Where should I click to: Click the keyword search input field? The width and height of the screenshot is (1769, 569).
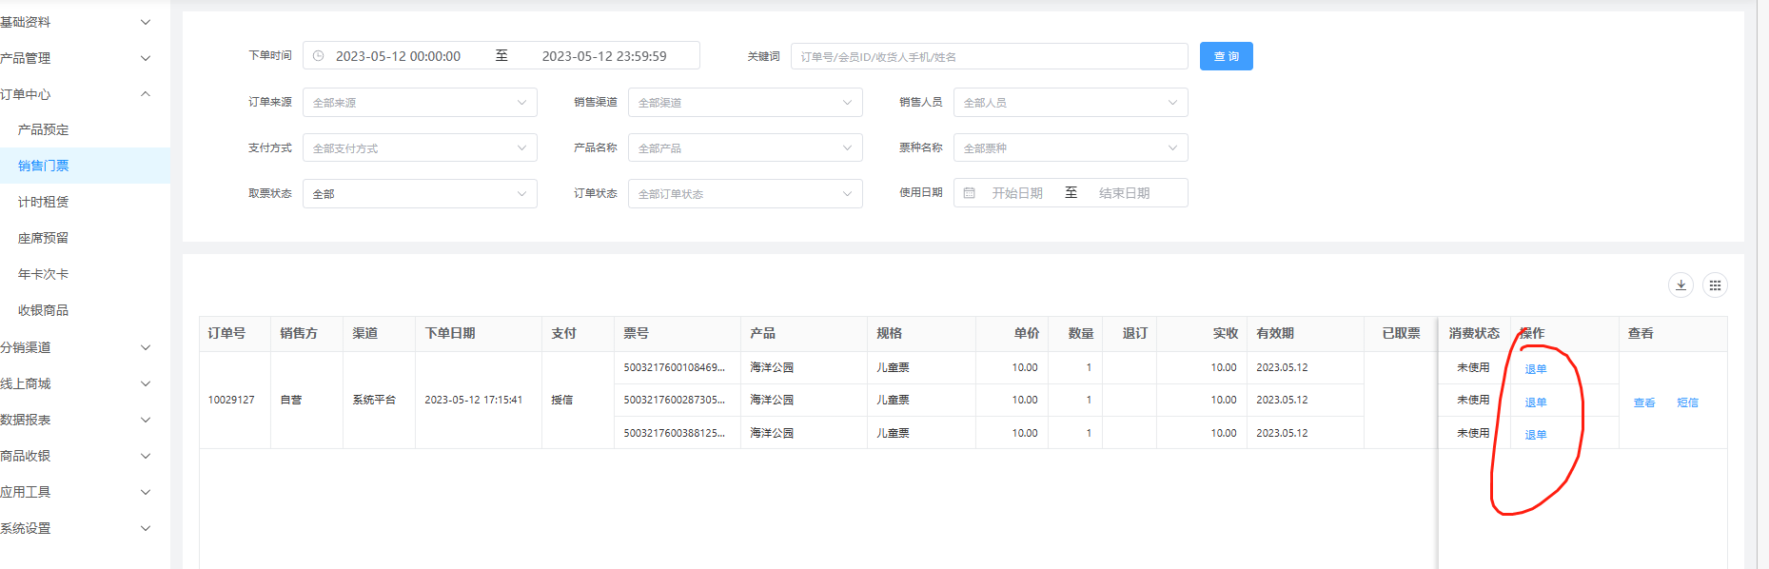[989, 56]
